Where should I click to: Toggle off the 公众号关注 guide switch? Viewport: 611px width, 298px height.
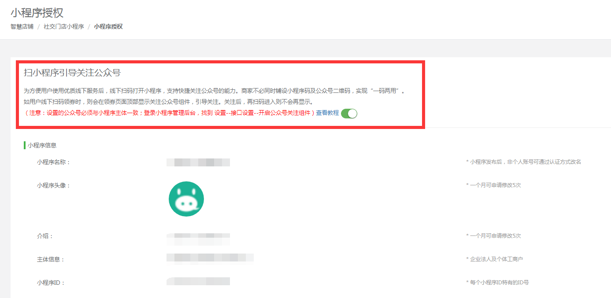click(x=349, y=113)
